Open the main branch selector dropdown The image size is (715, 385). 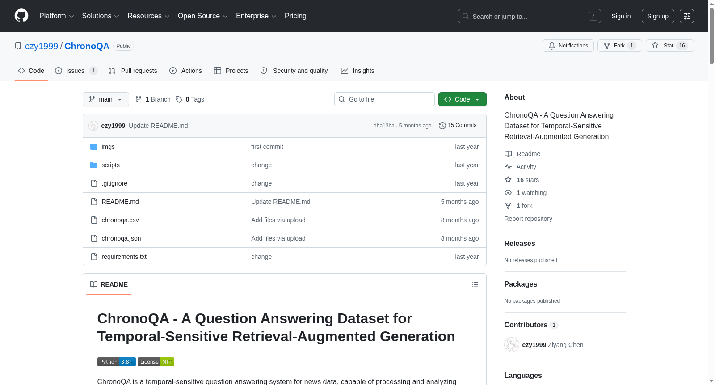click(106, 99)
